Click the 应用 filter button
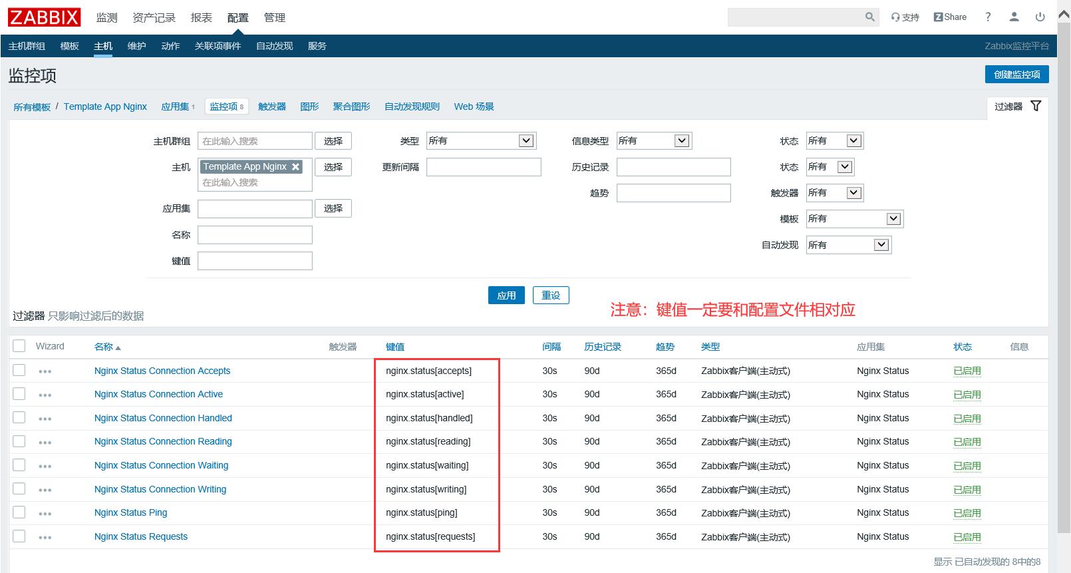1071x573 pixels. (x=506, y=295)
